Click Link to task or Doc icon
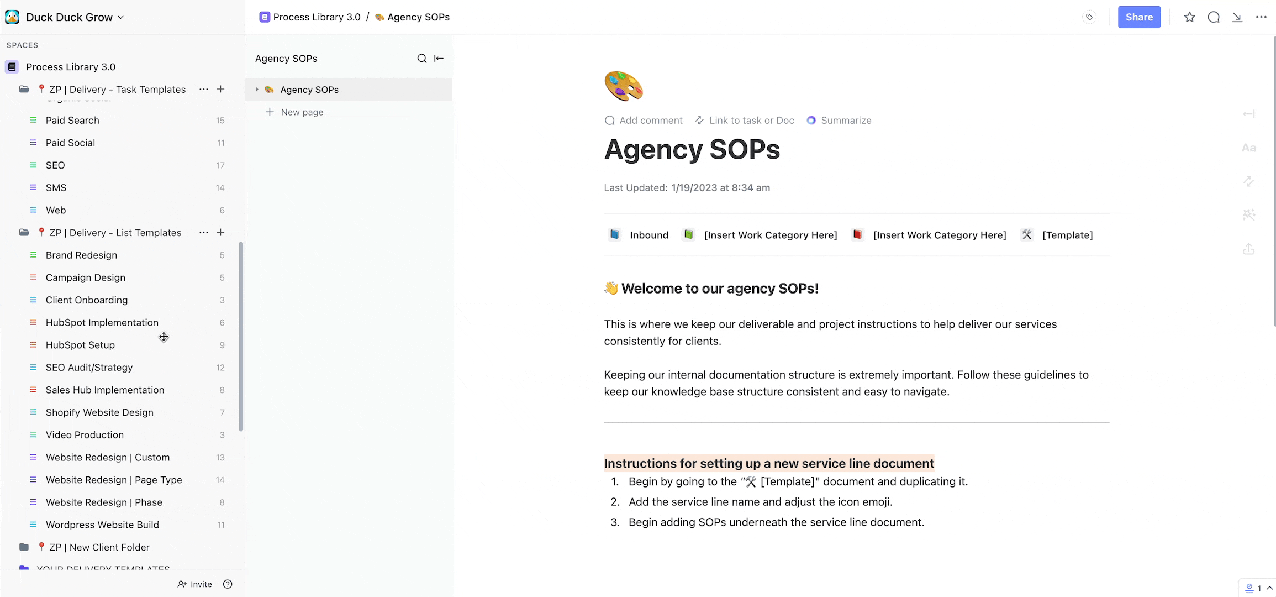This screenshot has width=1276, height=597. pos(699,121)
